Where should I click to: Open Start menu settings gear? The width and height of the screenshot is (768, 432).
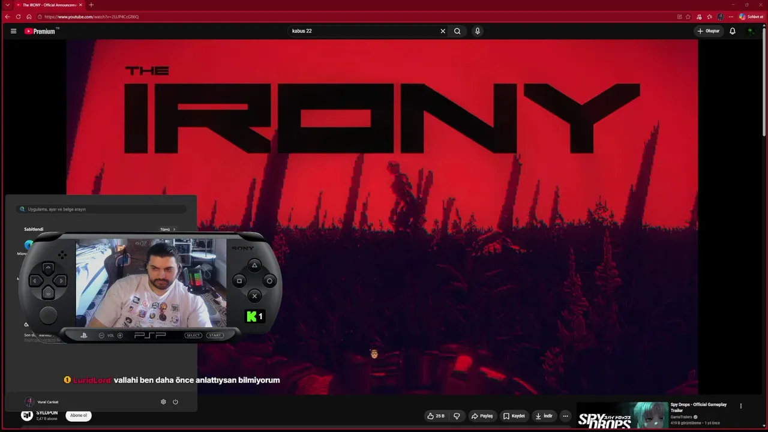[163, 402]
